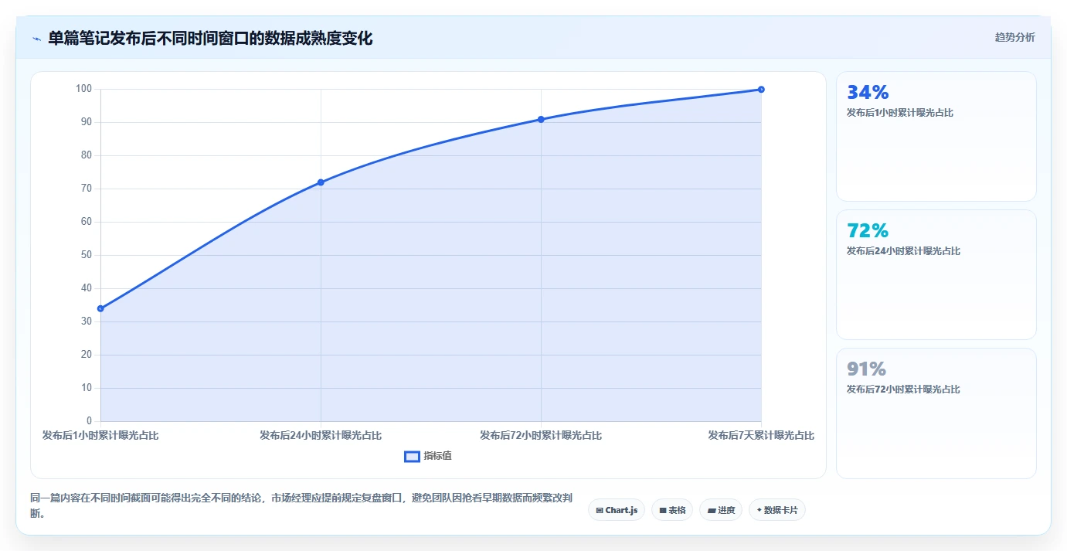
Task: Click x-axis label 发布后72小时累计曝光占比
Action: tap(541, 436)
